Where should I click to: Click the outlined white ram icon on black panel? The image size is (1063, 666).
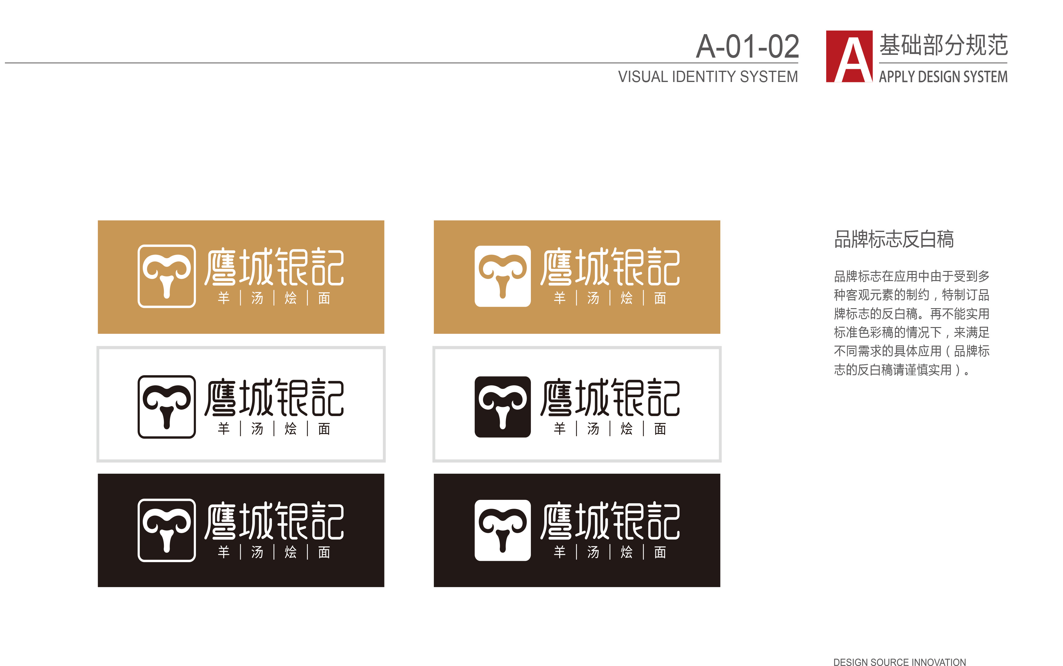(x=166, y=530)
